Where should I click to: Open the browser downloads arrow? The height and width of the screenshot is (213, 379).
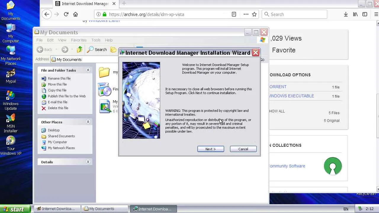pyautogui.click(x=346, y=14)
